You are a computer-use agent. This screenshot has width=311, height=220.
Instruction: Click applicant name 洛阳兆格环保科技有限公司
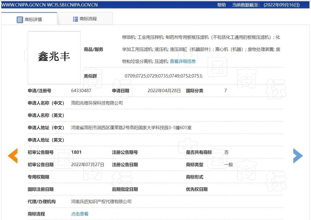pos(97,103)
